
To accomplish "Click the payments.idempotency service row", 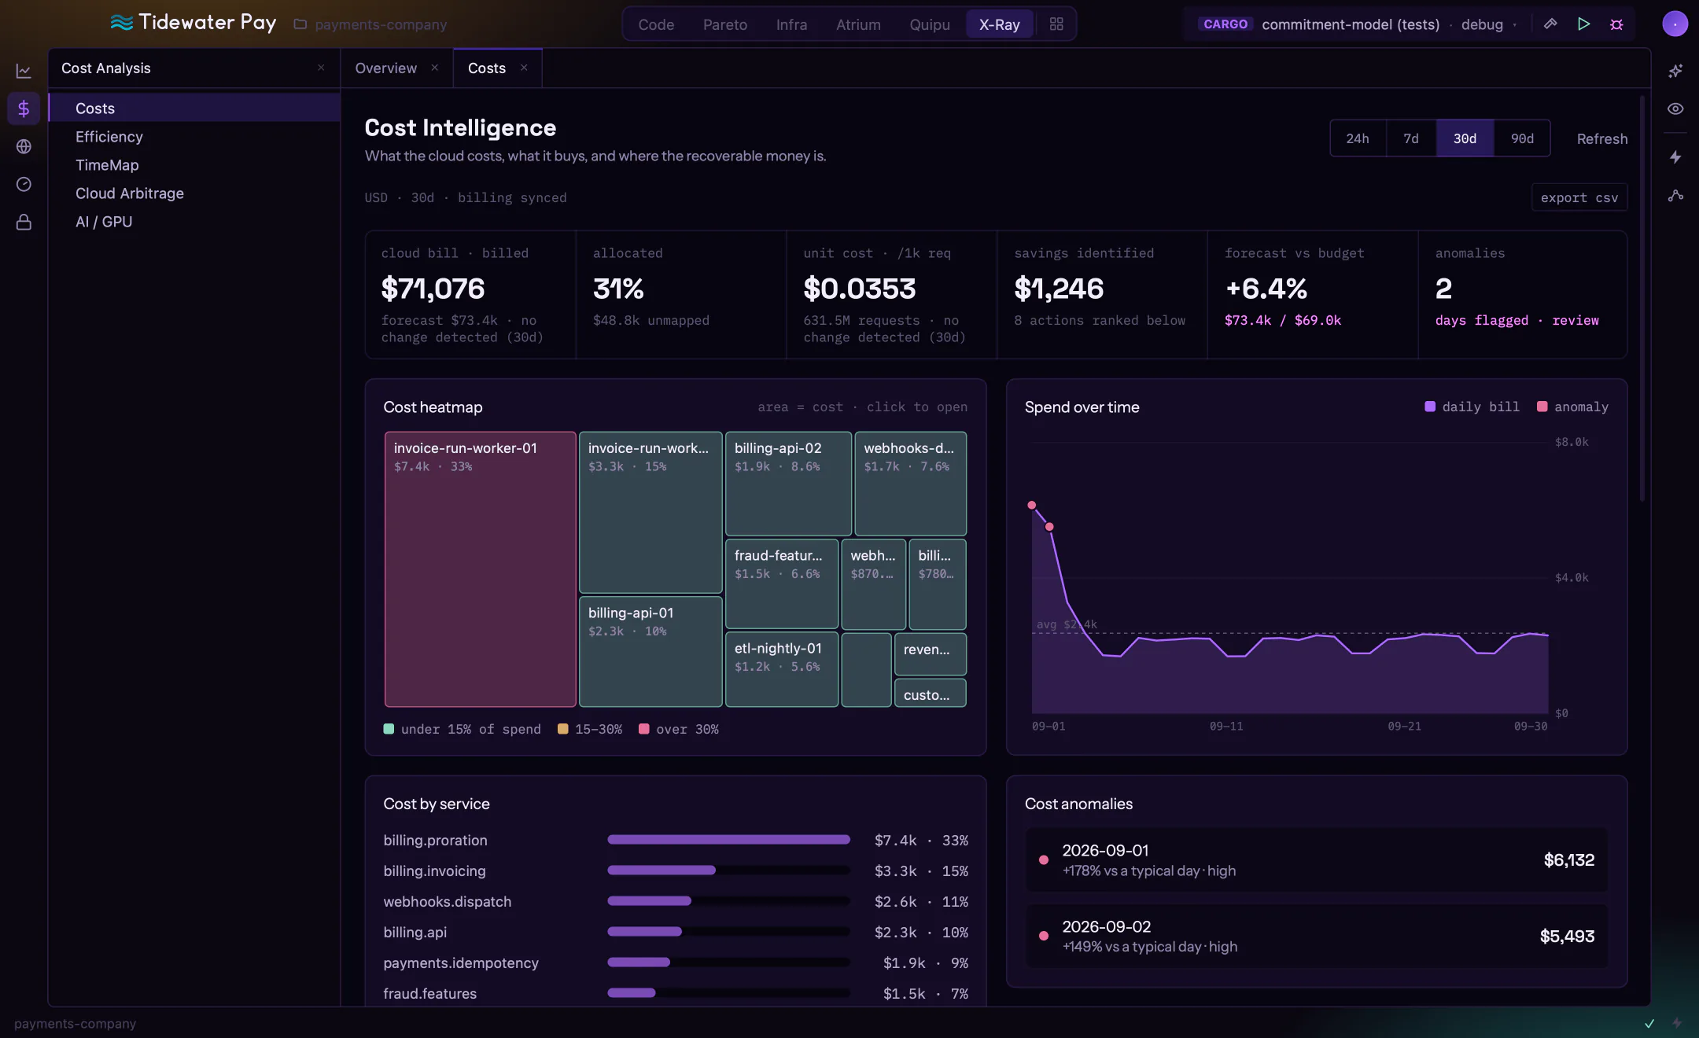I will point(676,963).
